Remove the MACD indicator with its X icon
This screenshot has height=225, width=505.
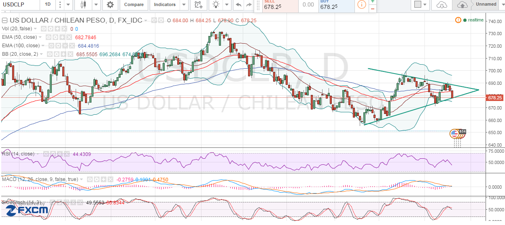coord(110,179)
